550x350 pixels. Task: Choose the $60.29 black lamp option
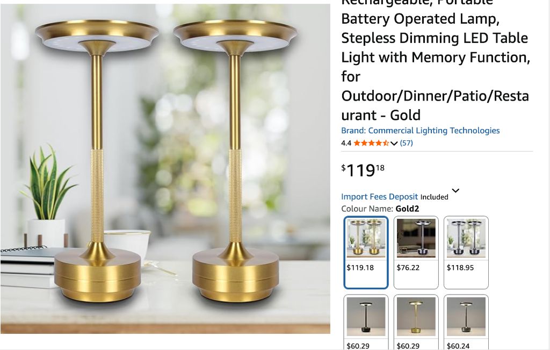pos(366,322)
